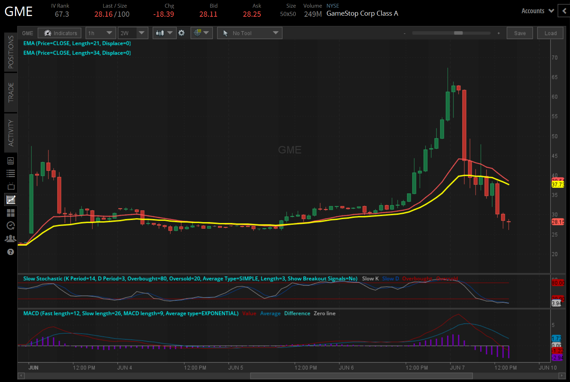Click the JUN 6 date label
This screenshot has height=382, width=570.
click(x=346, y=367)
